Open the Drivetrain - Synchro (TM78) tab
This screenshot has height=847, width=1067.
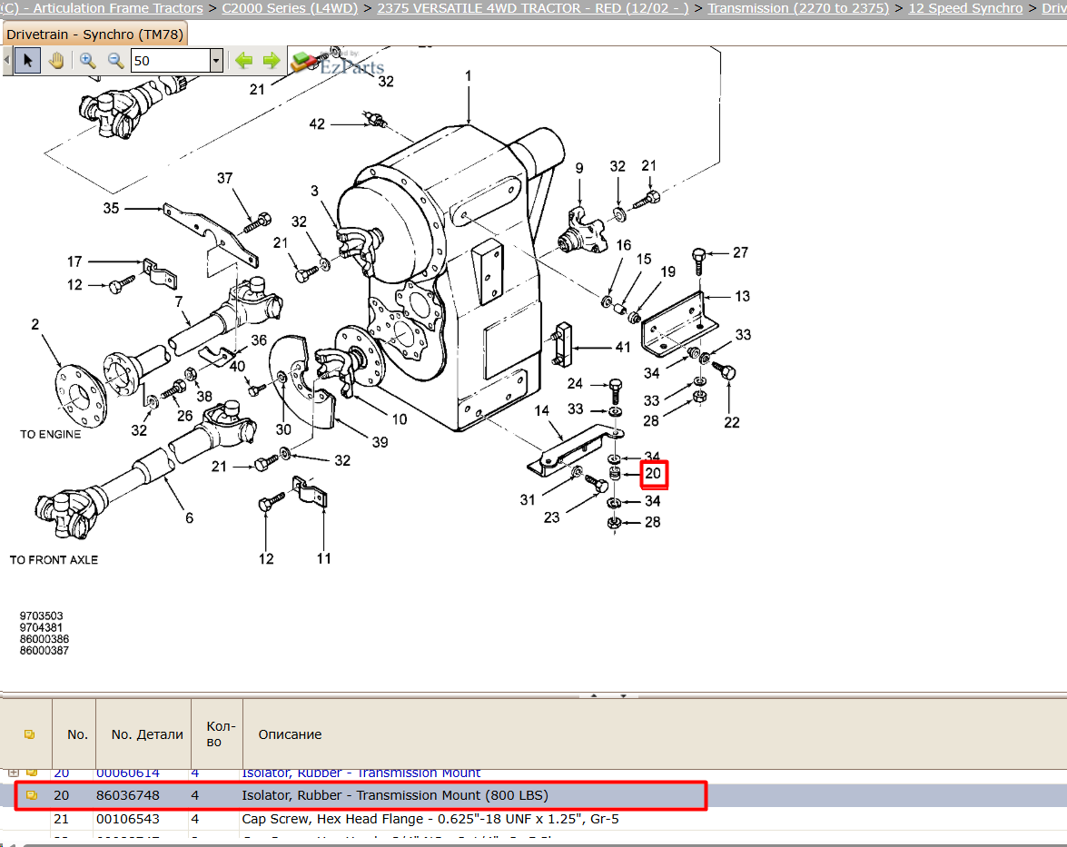click(x=94, y=34)
